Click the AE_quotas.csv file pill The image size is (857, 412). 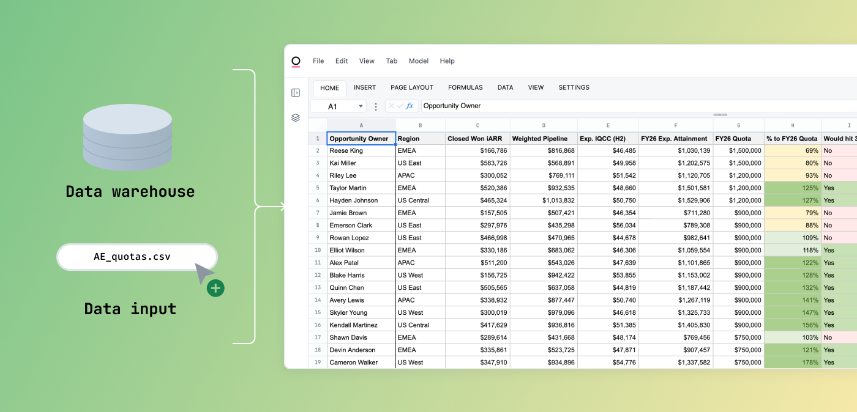pos(137,257)
